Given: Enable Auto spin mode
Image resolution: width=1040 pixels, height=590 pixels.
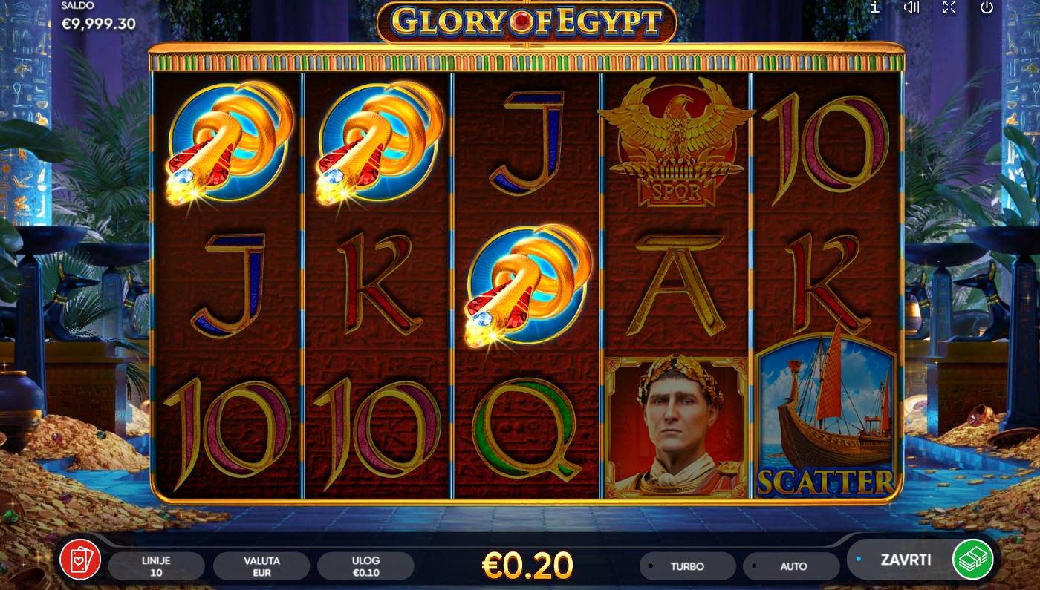Looking at the screenshot, I should [791, 566].
